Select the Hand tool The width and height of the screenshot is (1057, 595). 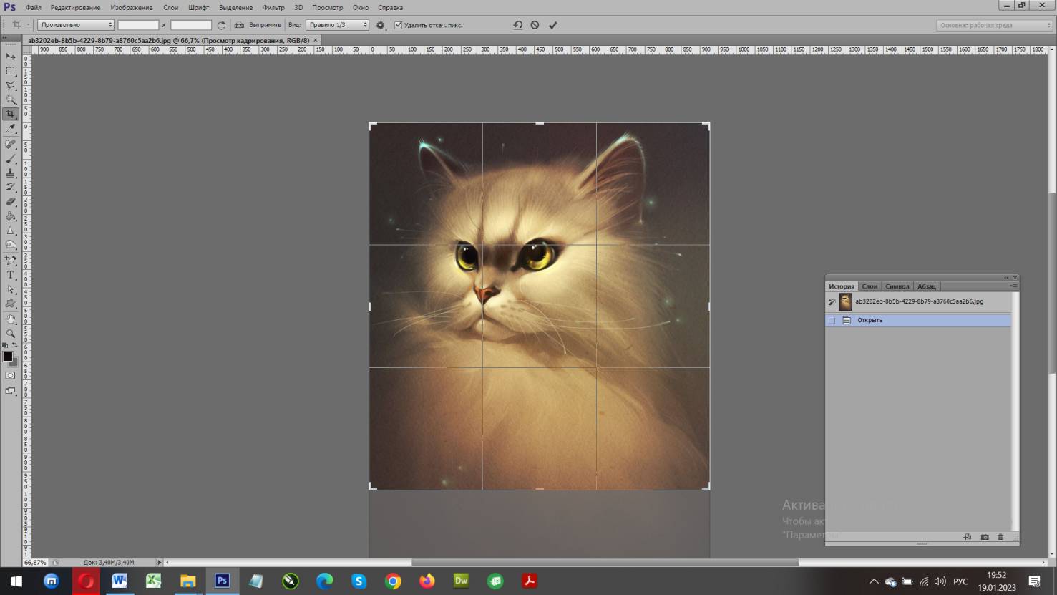point(11,319)
